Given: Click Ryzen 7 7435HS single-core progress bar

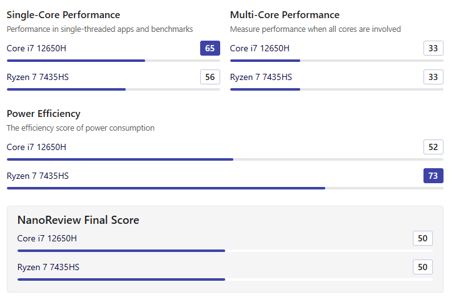Looking at the screenshot, I should coord(113,89).
